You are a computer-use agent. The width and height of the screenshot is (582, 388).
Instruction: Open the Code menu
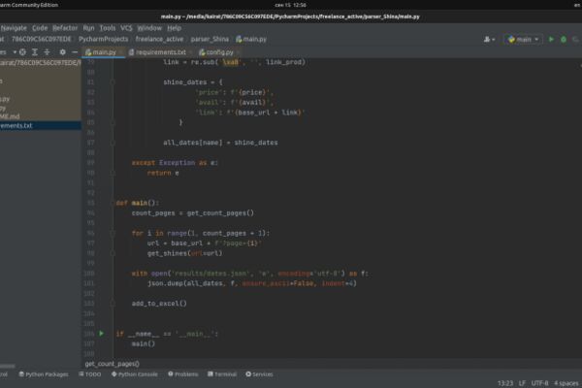[40, 28]
